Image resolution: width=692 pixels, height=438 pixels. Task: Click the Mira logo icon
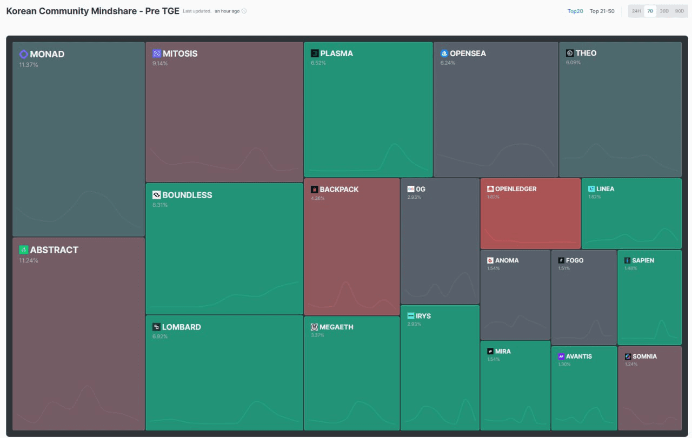[x=490, y=351]
